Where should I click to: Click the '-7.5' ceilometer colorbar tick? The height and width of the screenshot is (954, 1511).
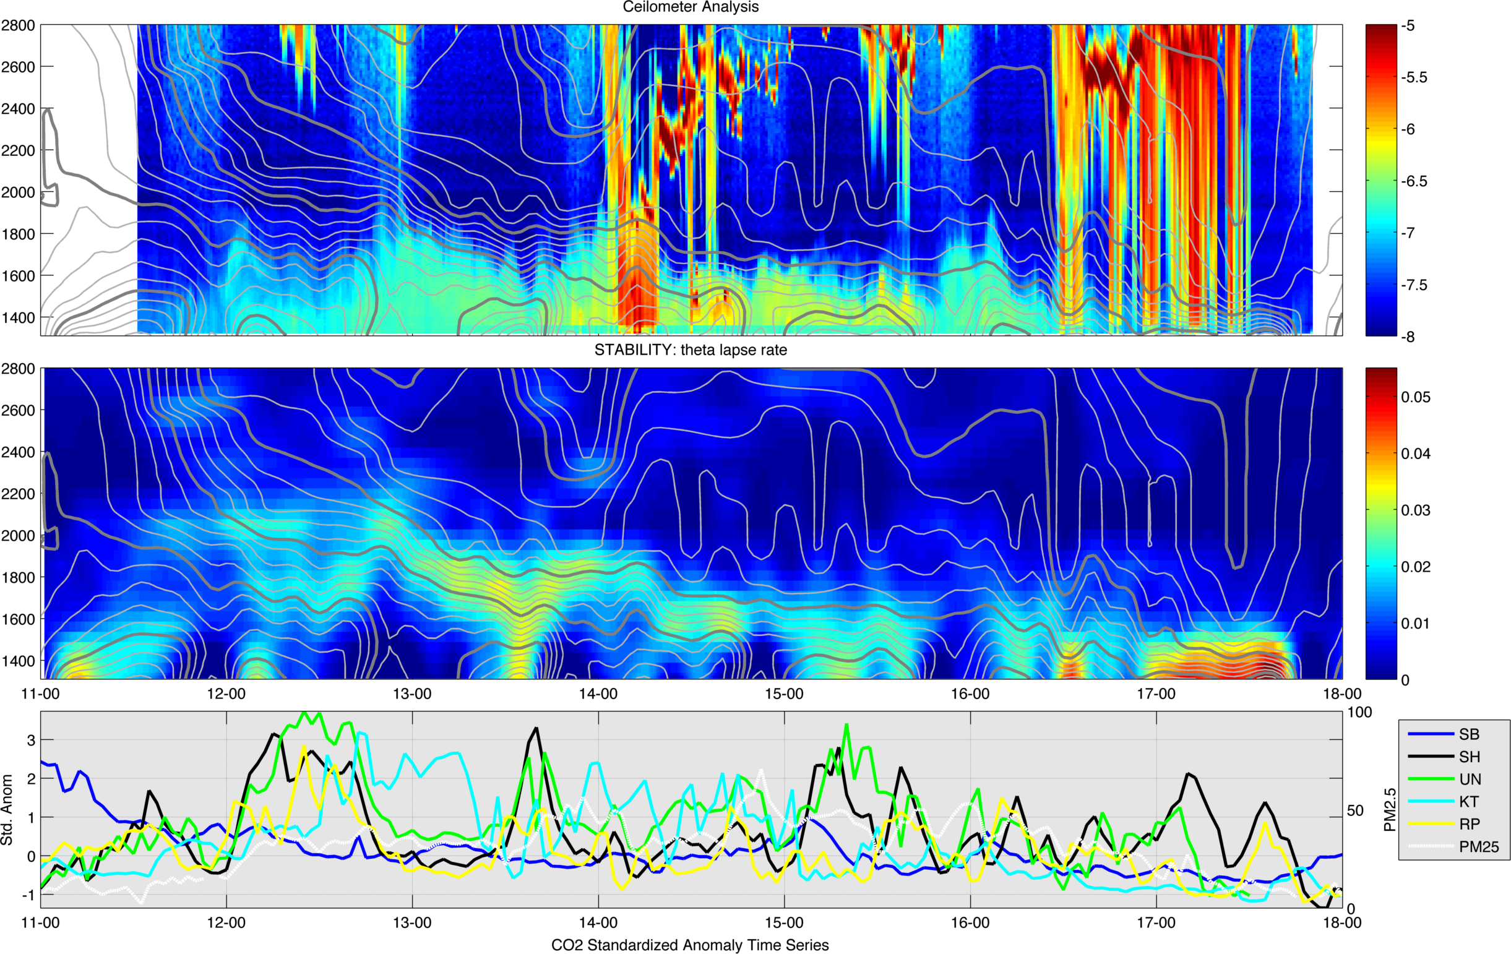coord(1414,285)
